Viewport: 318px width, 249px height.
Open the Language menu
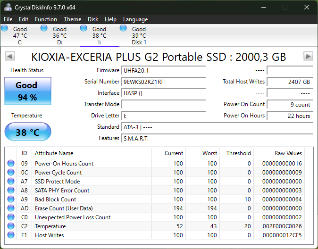pos(135,19)
